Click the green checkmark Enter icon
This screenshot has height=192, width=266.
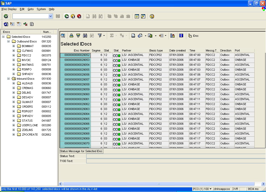coord(6,16)
